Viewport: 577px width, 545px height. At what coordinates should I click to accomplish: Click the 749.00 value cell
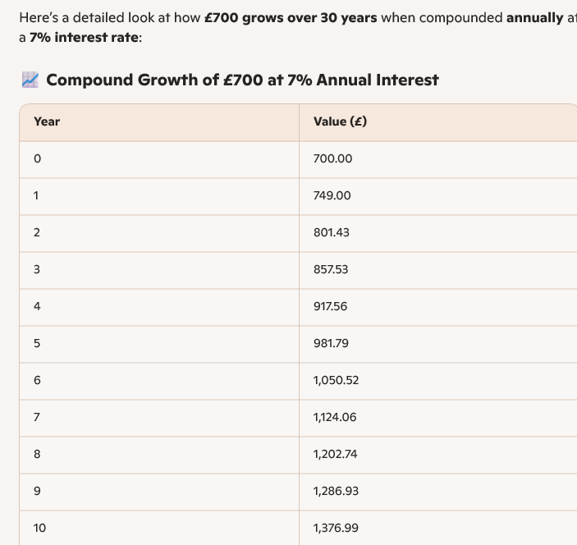pos(332,195)
